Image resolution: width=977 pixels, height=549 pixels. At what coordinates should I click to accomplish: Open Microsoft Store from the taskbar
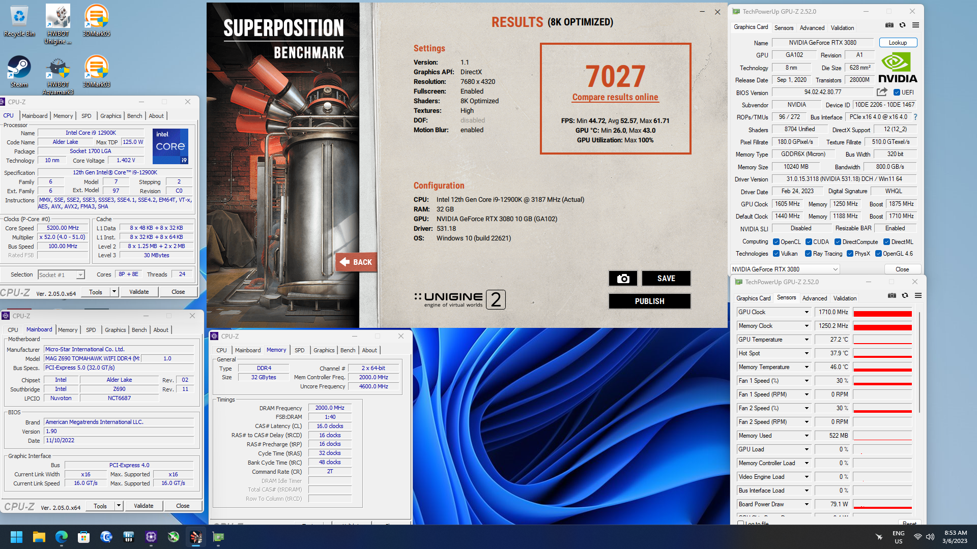click(83, 537)
